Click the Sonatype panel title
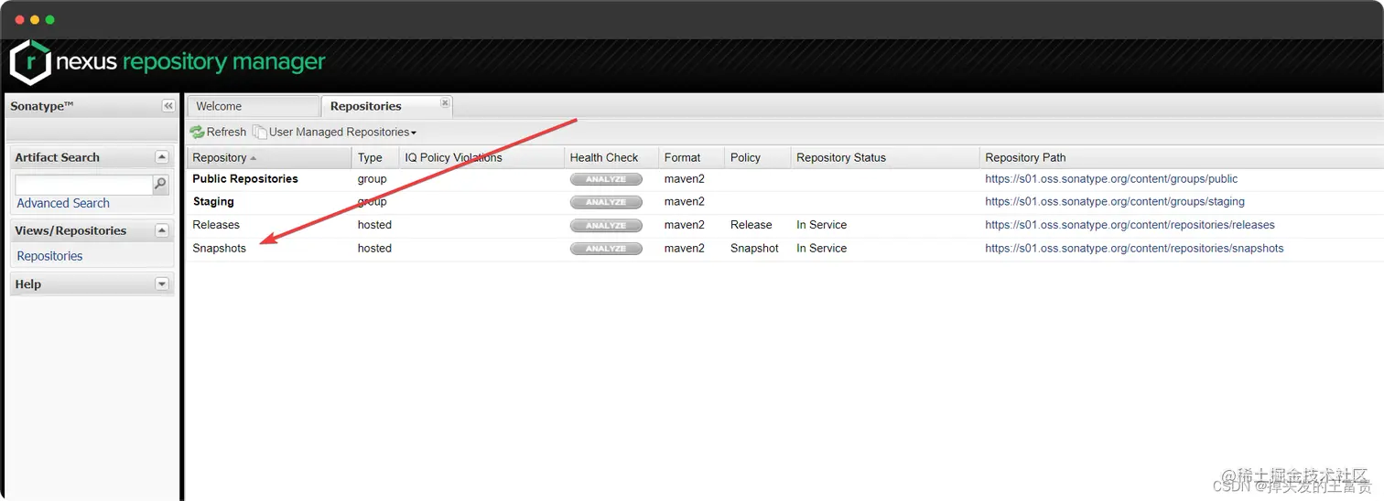Screen dimensions: 1384x501 [x=42, y=106]
